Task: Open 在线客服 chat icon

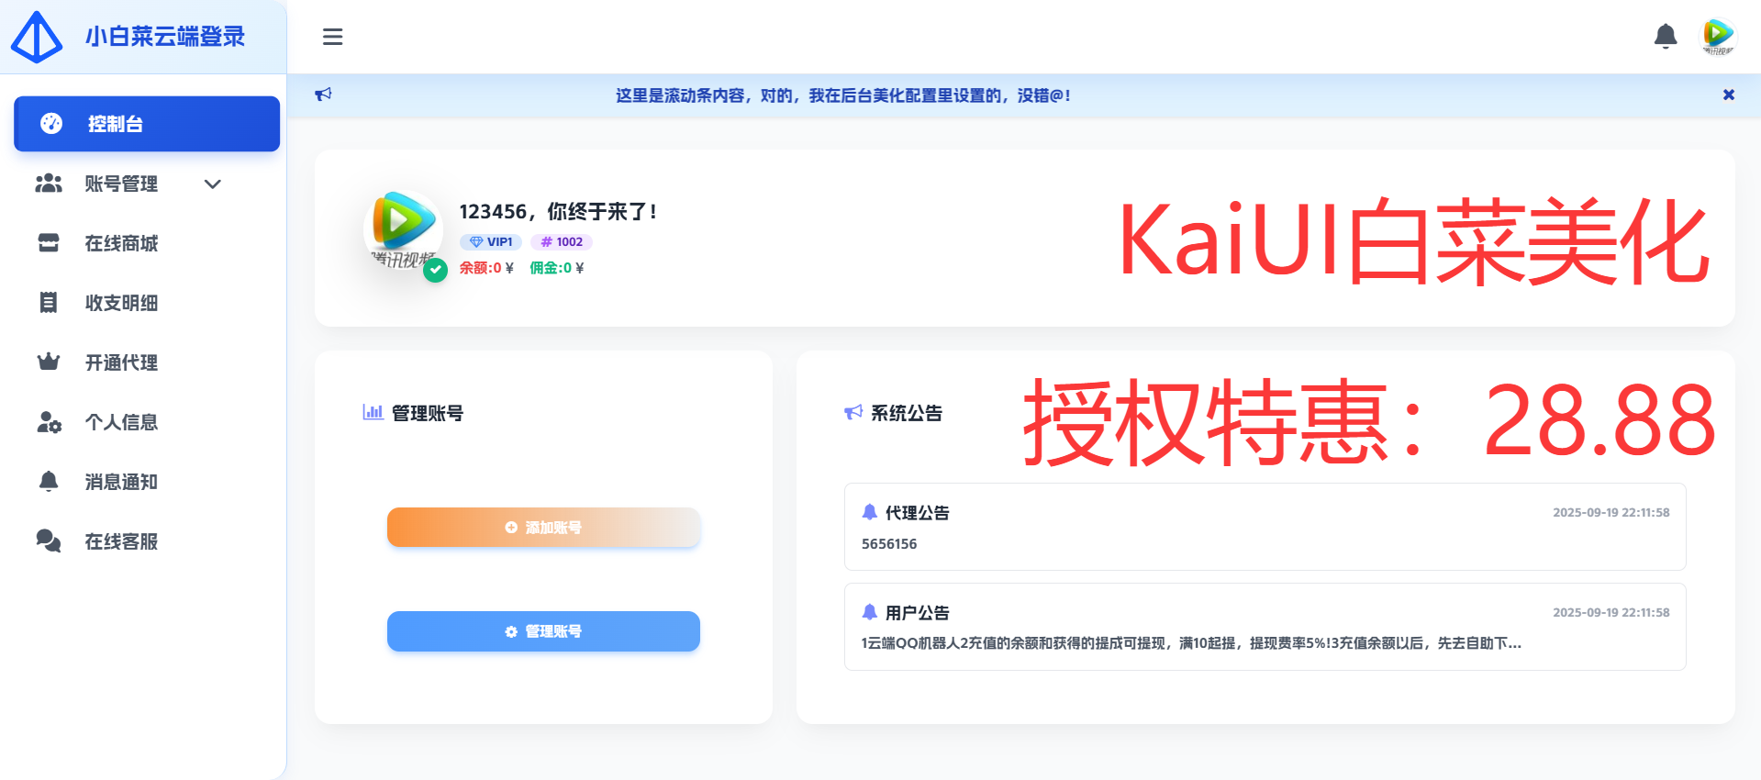Action: (x=49, y=541)
